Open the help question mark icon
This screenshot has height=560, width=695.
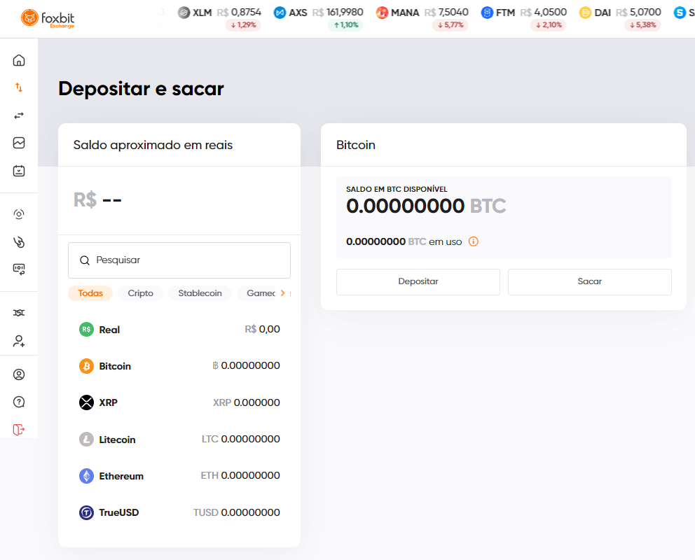(x=19, y=401)
